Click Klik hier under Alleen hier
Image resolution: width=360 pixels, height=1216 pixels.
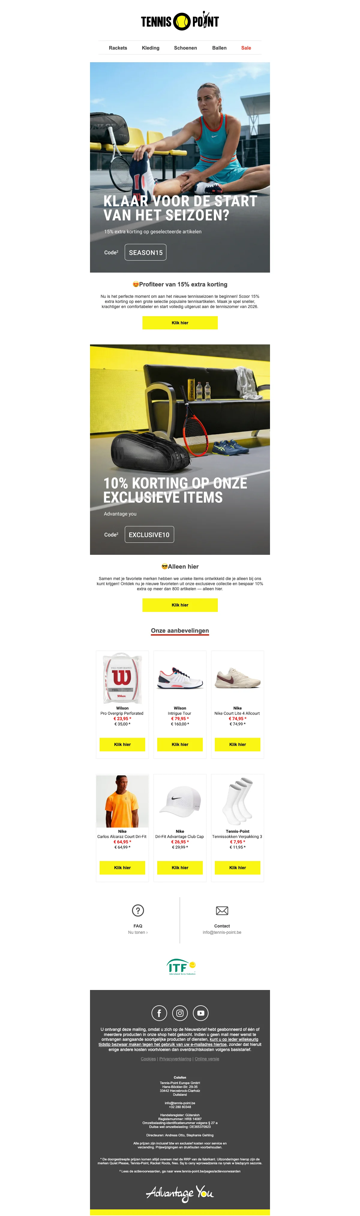point(180,605)
